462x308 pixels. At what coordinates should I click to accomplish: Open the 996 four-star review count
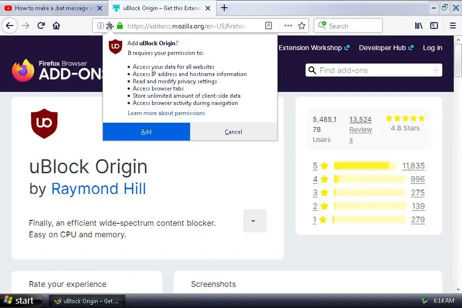point(418,179)
